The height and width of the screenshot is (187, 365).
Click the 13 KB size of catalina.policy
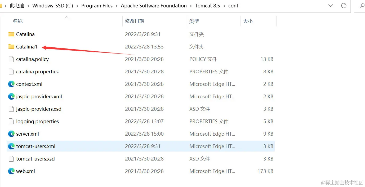pyautogui.click(x=267, y=59)
